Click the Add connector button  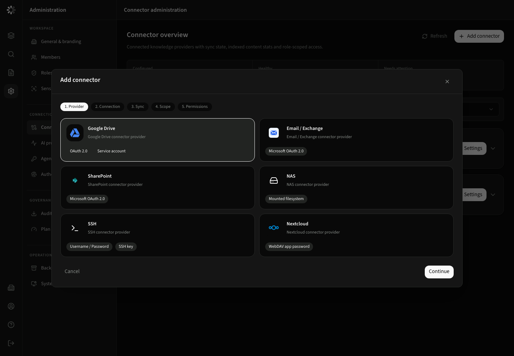tap(479, 36)
